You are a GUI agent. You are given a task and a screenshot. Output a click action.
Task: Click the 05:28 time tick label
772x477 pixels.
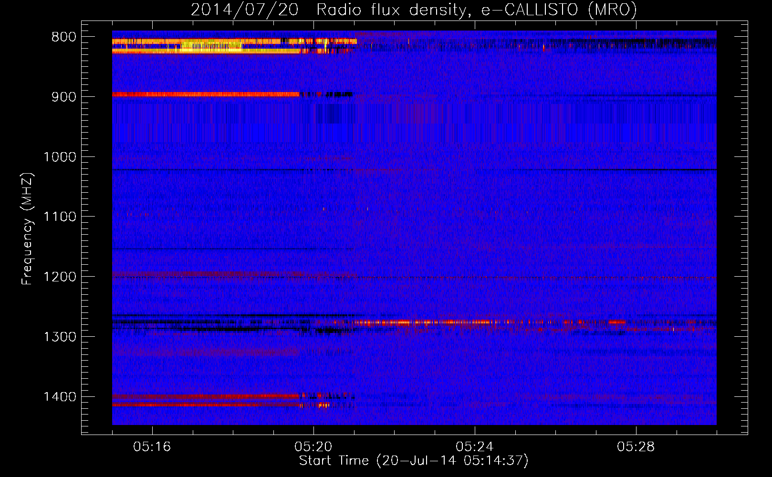[636, 447]
